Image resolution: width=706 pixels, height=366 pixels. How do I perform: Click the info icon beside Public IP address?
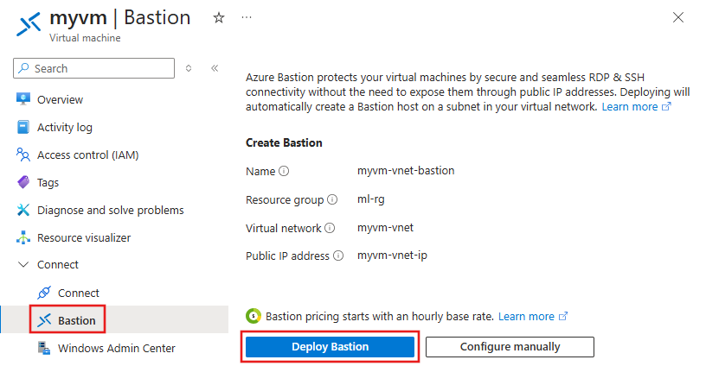pos(338,256)
